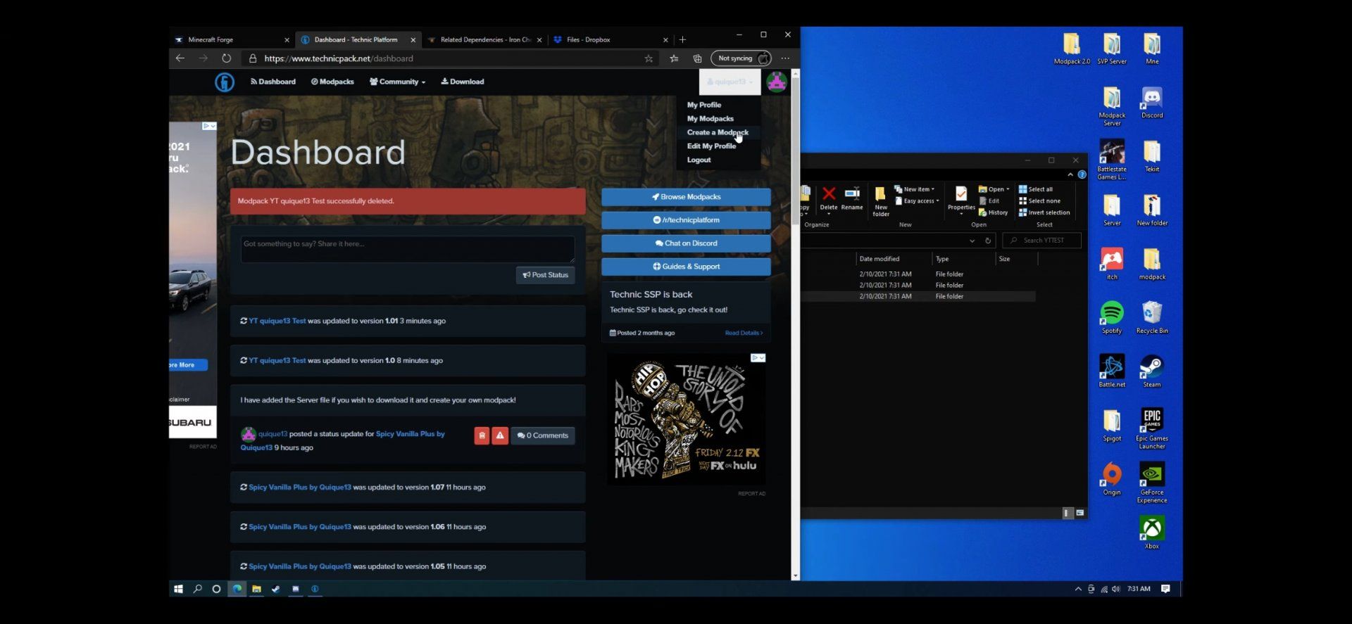Reload the page with the refresh icon

pyautogui.click(x=226, y=58)
